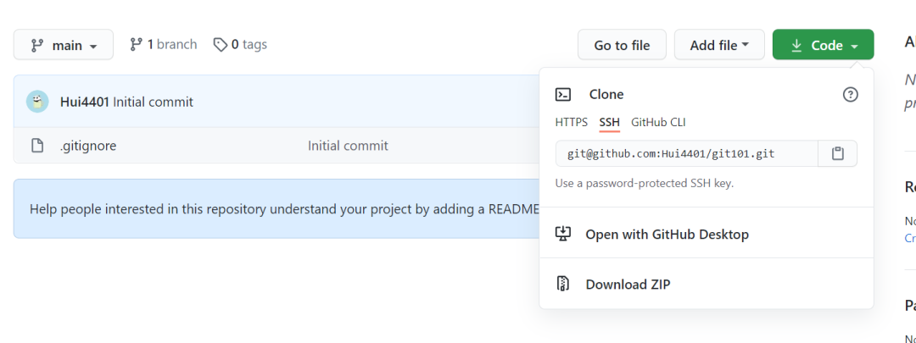This screenshot has height=343, width=916.
Task: Click the git@github.com SSH URL field
Action: (x=687, y=154)
